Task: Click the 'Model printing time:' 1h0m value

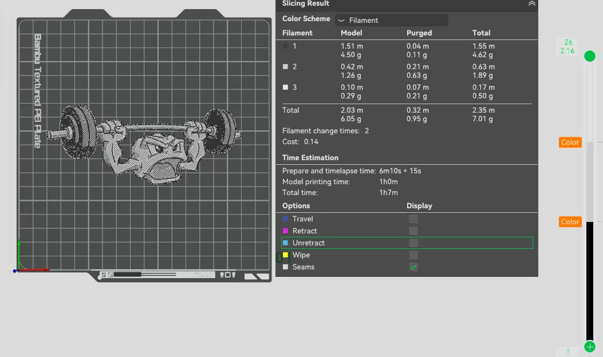Action: pyautogui.click(x=388, y=182)
